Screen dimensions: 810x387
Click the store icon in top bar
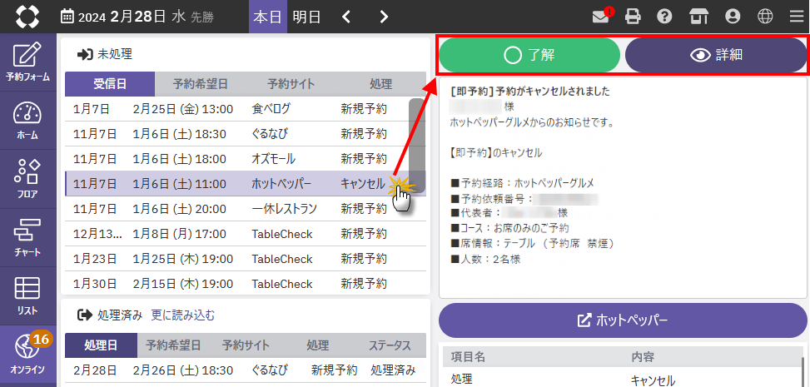(x=697, y=17)
